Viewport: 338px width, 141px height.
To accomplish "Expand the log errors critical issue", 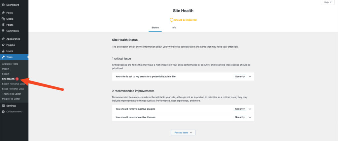I will (250, 77).
